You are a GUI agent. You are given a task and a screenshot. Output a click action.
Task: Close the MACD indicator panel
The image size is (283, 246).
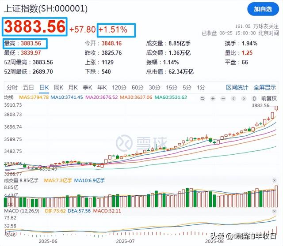coord(274,211)
